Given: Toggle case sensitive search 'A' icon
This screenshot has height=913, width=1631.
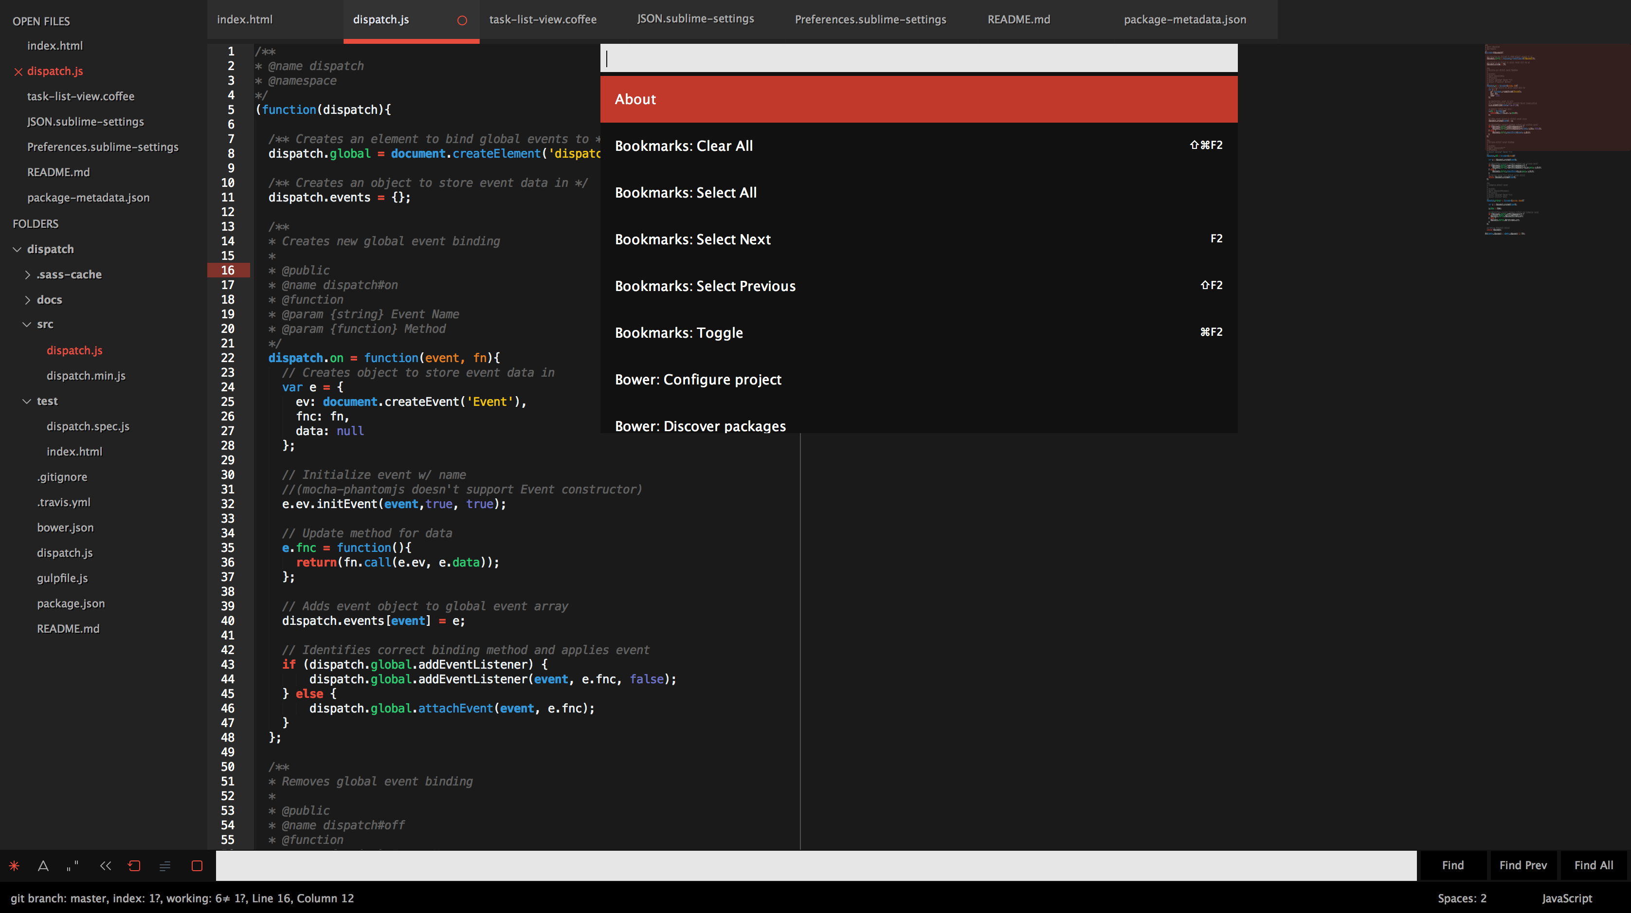Looking at the screenshot, I should click(x=43, y=865).
